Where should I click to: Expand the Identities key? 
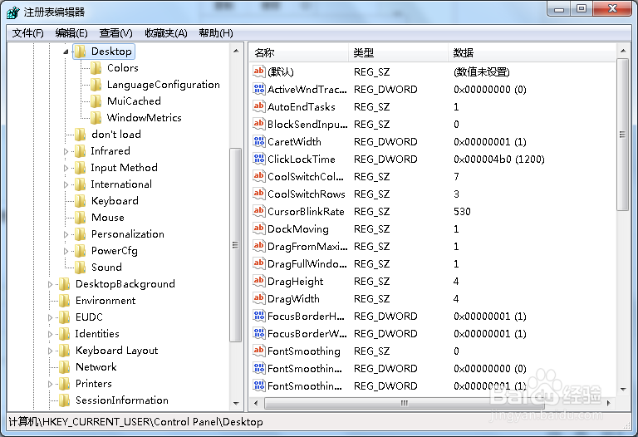[x=50, y=334]
